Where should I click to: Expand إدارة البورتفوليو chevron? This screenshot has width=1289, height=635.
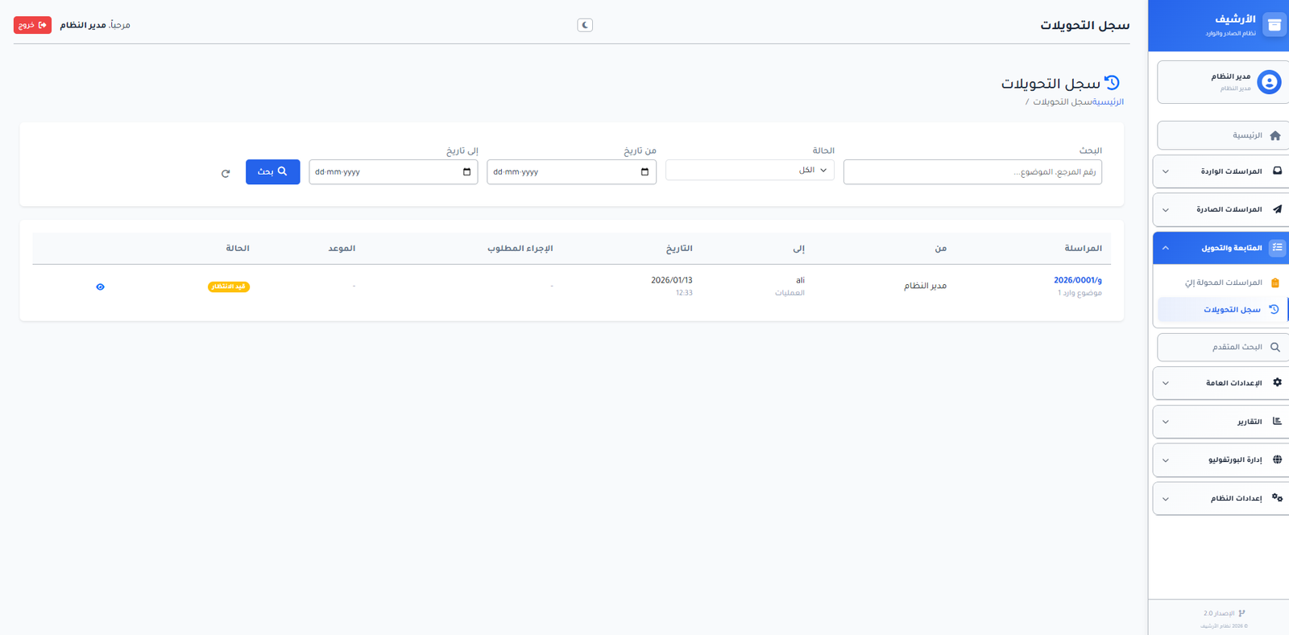click(1166, 460)
